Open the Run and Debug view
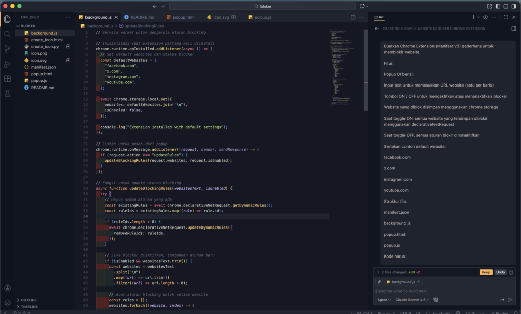This screenshot has width=521, height=314. (x=7, y=64)
